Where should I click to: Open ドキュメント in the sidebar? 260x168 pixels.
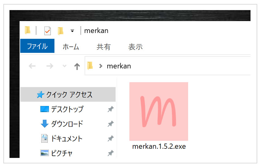coord(66,139)
